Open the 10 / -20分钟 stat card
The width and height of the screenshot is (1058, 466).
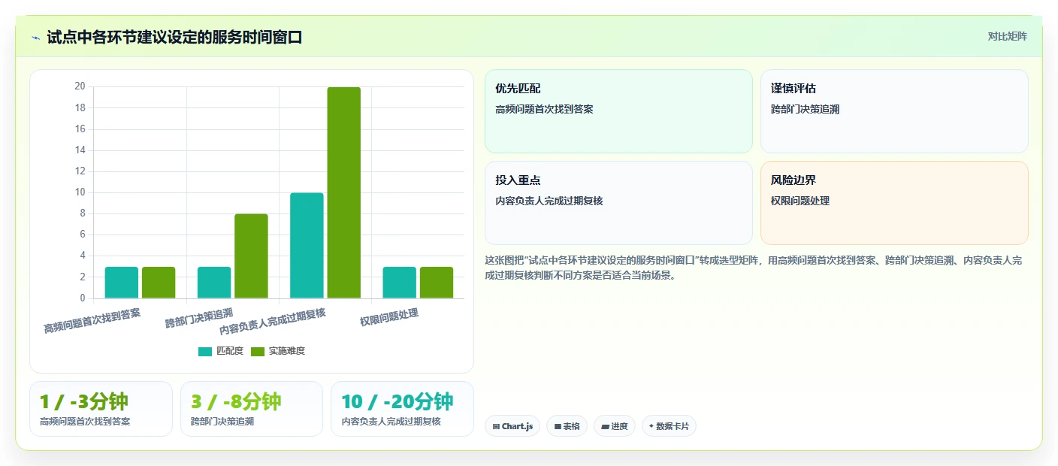coord(402,409)
